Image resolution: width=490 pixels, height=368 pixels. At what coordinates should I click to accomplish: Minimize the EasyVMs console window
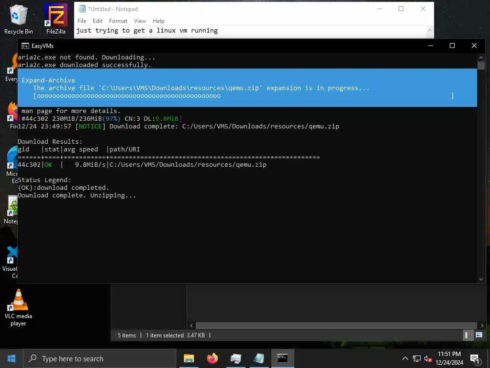(x=430, y=46)
